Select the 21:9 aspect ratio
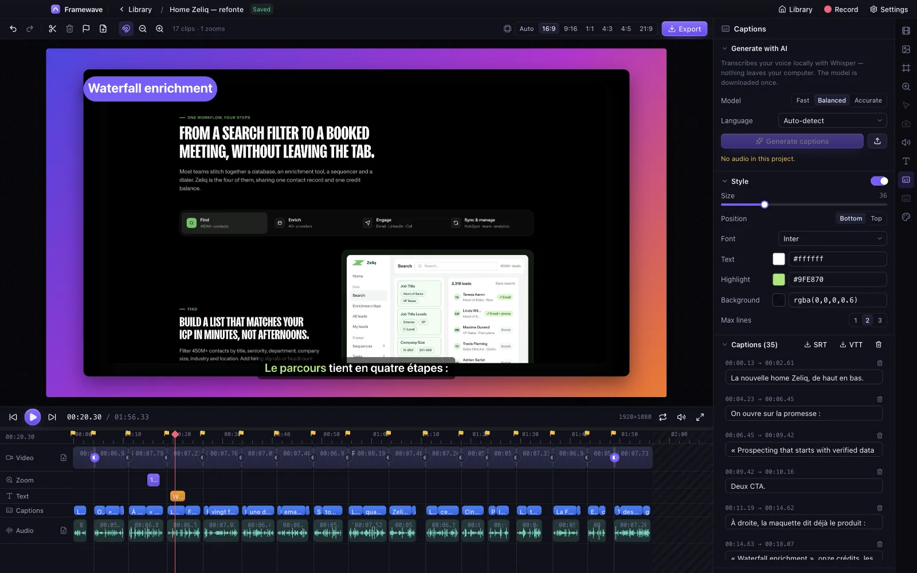917x573 pixels. click(x=646, y=29)
